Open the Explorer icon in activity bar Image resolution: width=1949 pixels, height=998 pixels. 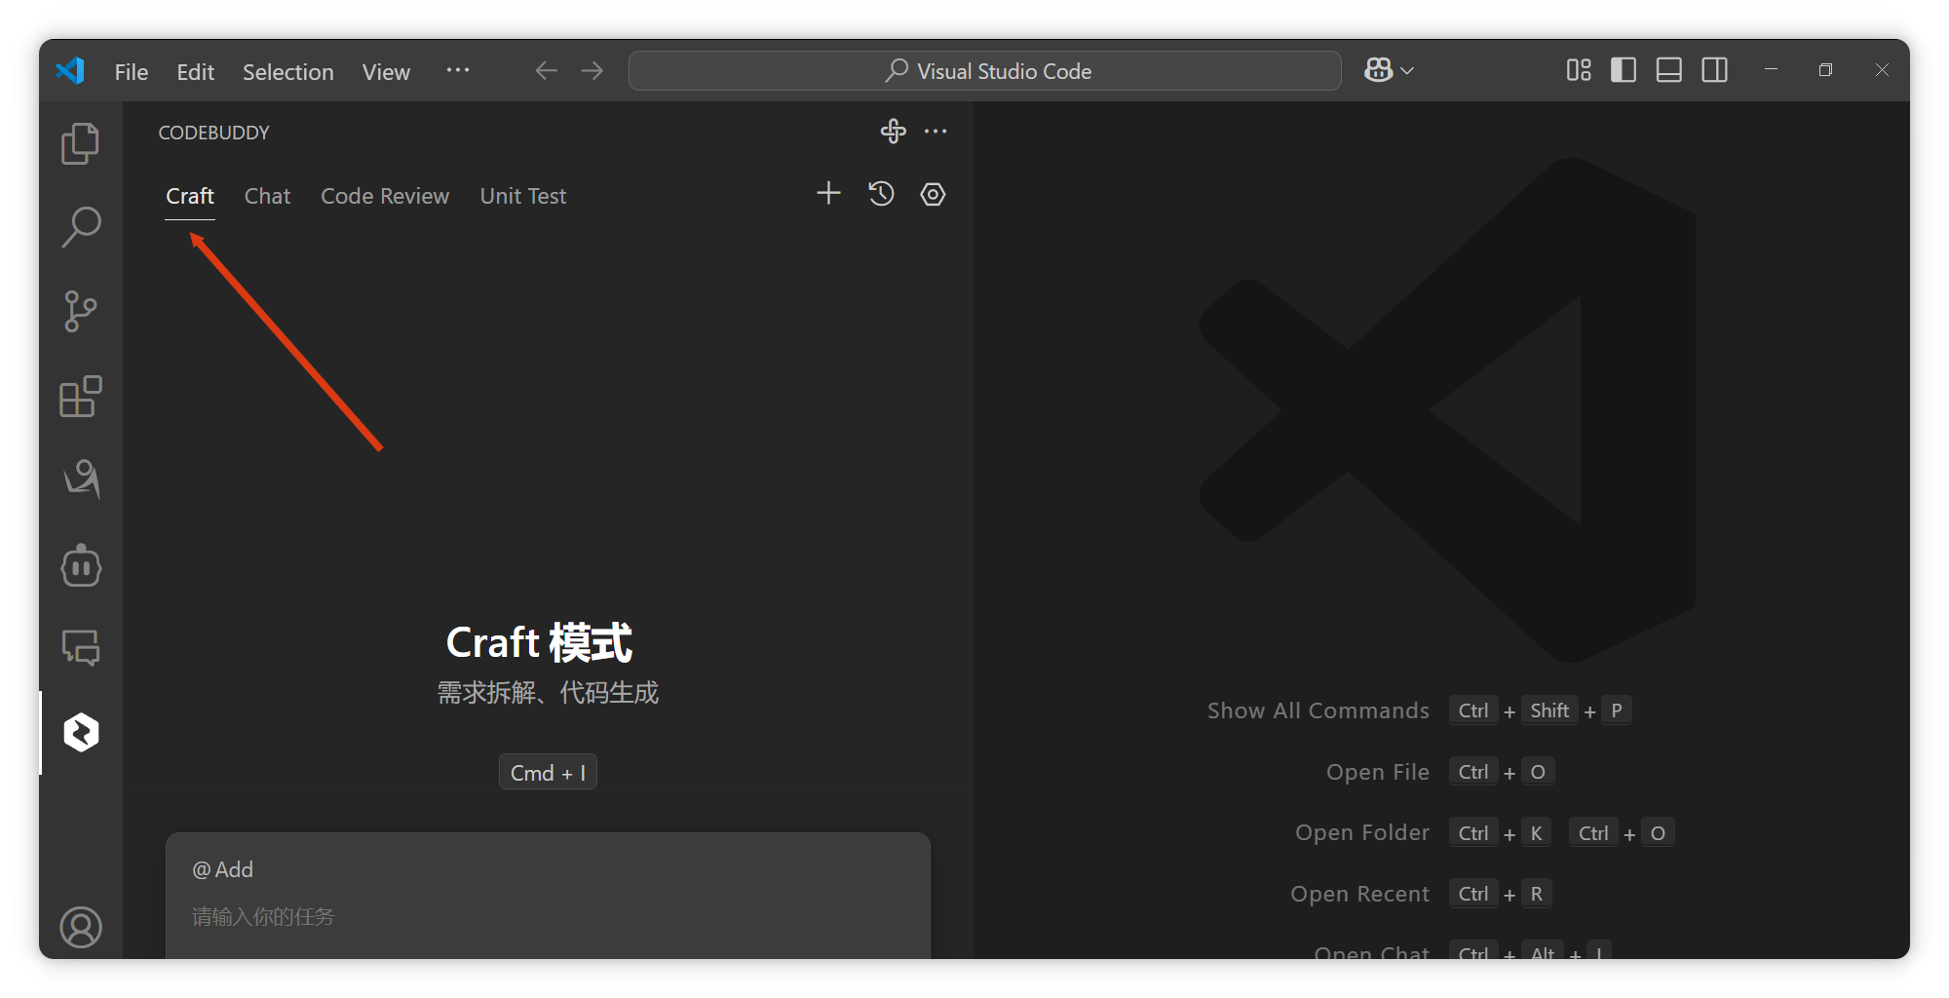click(80, 142)
